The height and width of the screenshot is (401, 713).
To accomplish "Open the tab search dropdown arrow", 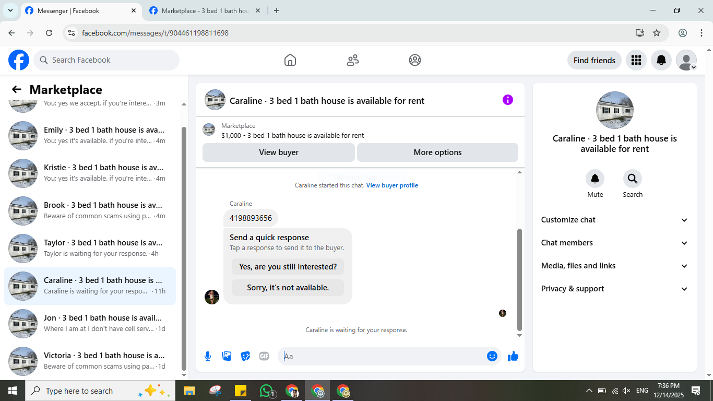I will 10,10.
